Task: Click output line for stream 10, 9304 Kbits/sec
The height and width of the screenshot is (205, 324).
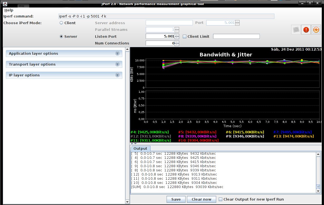Action: pos(174,183)
